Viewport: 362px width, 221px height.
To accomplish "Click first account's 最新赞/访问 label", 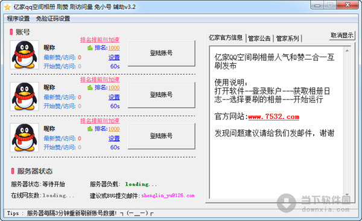I will (60, 57).
